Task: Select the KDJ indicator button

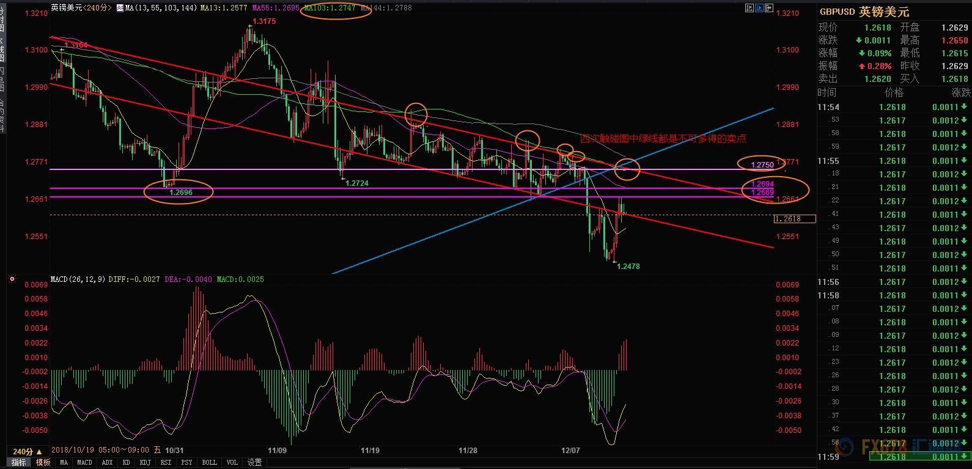Action: (145, 463)
